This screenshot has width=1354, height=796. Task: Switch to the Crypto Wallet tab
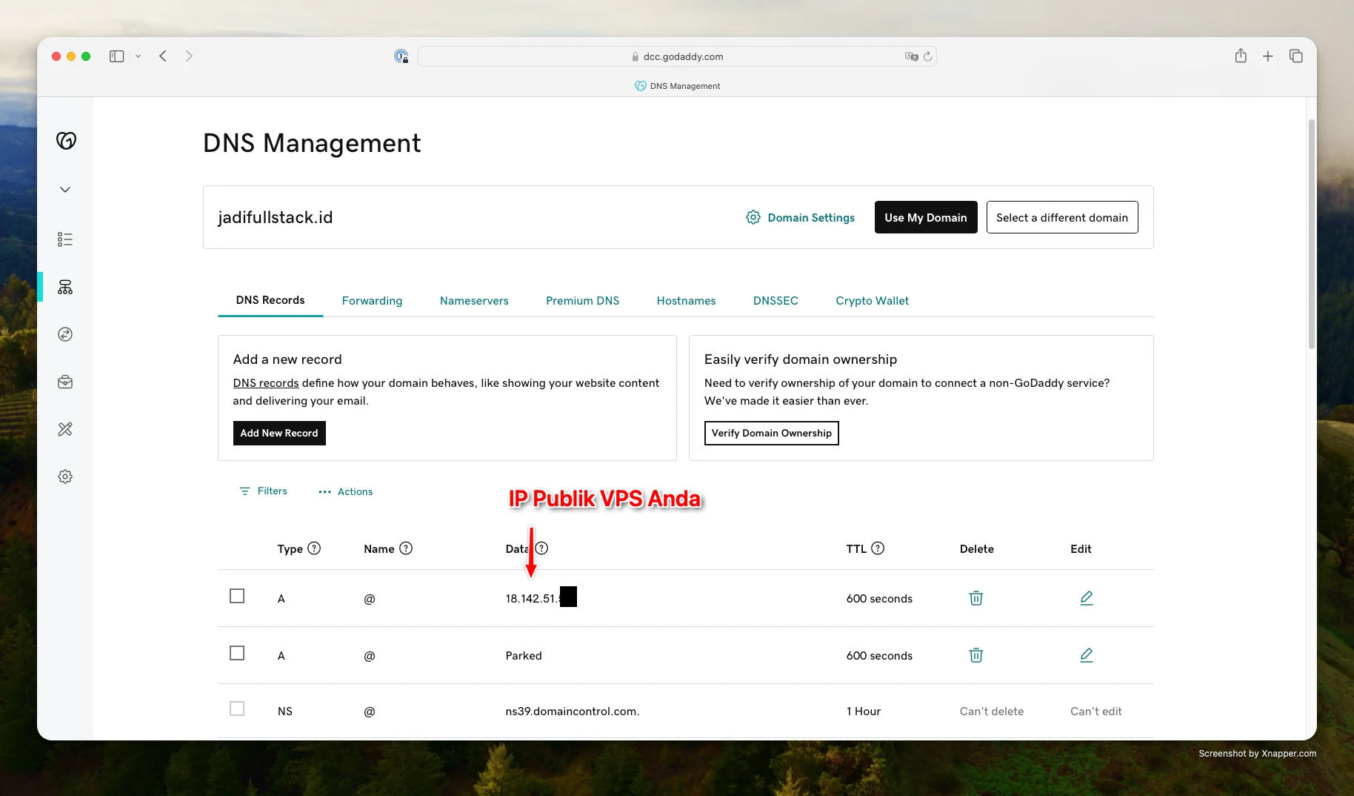(x=872, y=301)
